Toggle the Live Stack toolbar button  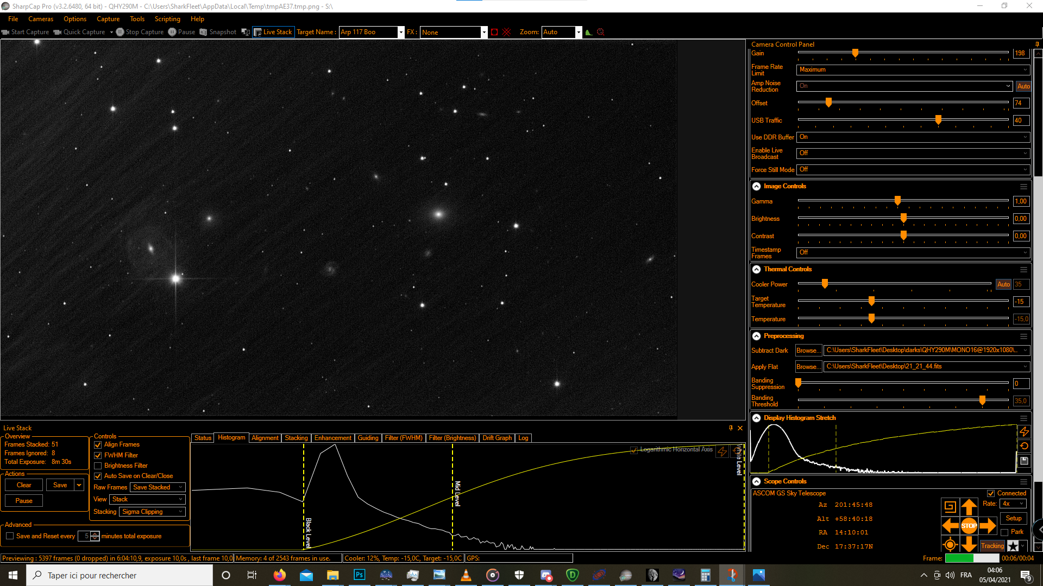pos(273,32)
